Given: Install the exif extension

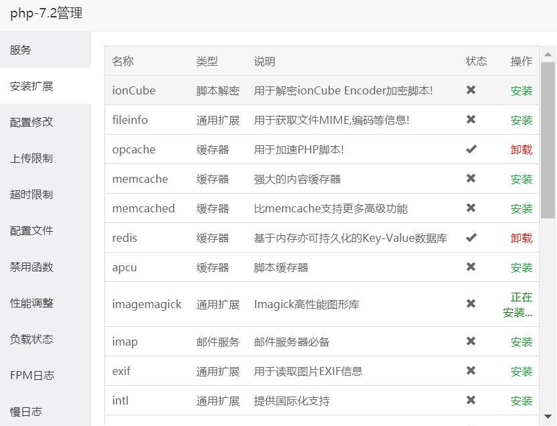Looking at the screenshot, I should (x=522, y=371).
